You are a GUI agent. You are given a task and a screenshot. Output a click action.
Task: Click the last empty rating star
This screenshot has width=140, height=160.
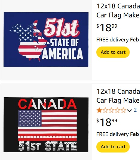[124, 110]
